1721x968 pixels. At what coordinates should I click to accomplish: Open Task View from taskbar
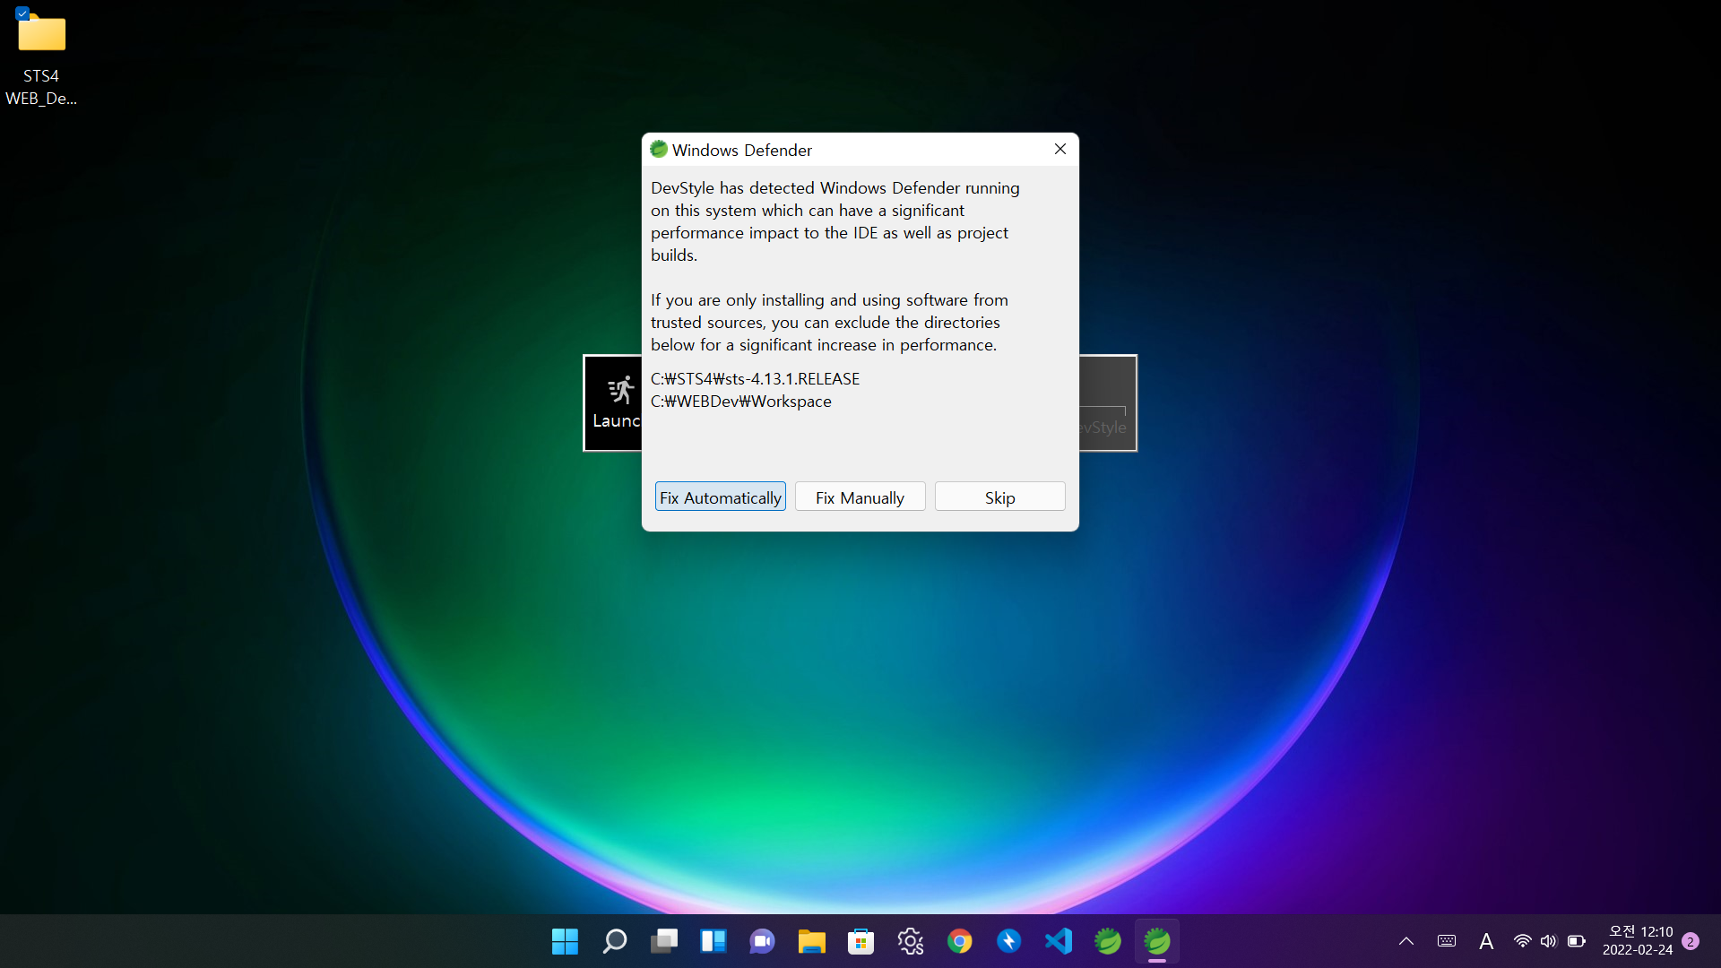tap(664, 941)
